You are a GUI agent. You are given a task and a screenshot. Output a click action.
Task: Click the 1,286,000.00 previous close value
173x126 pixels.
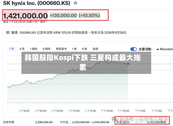[44, 122]
